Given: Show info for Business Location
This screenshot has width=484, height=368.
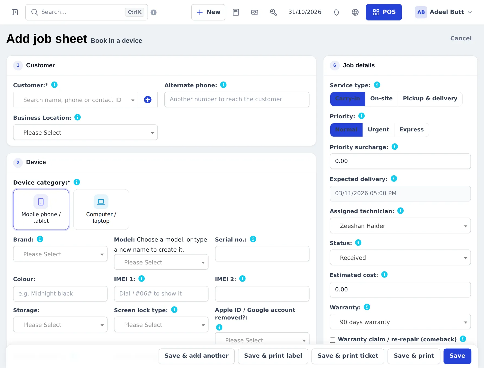Looking at the screenshot, I should click(78, 117).
